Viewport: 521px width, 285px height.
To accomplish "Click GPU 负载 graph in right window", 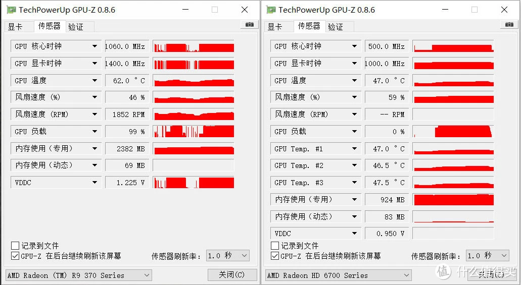I will click(x=453, y=131).
